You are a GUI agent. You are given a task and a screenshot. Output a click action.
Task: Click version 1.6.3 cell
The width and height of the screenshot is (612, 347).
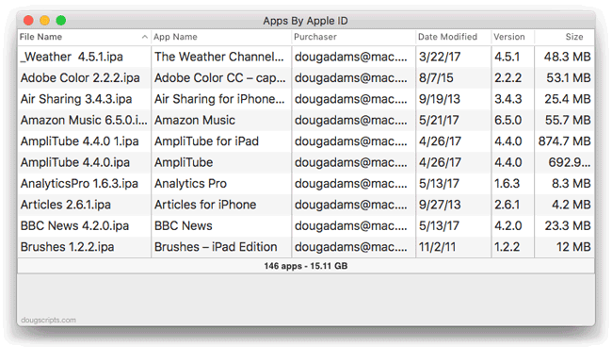[512, 183]
